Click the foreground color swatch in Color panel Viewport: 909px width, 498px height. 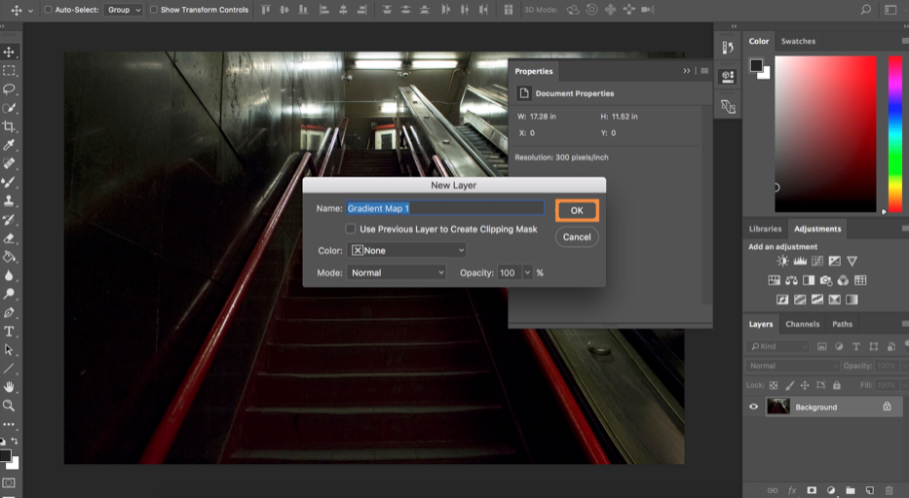(756, 65)
